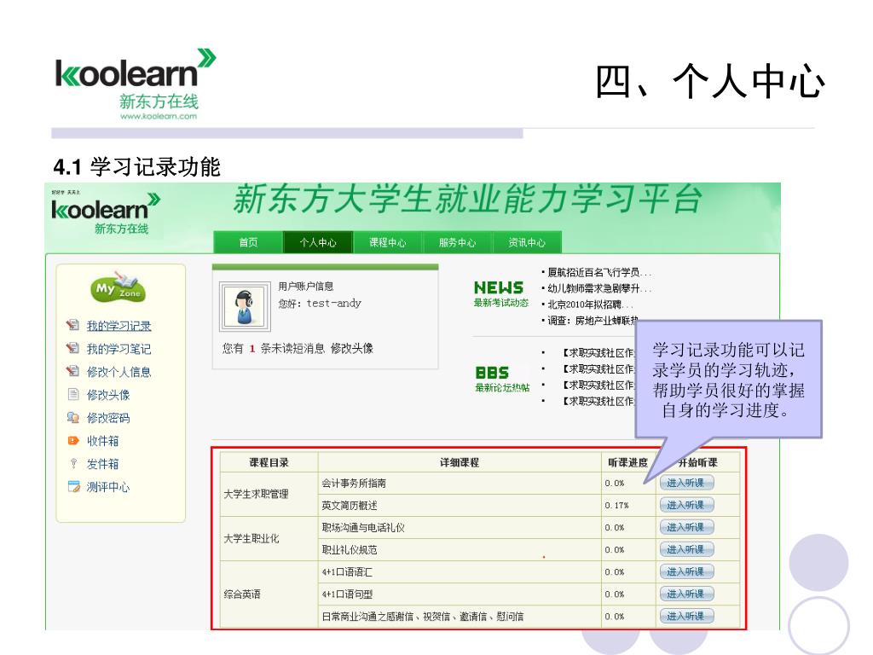Open news item 调查：房地产业

coord(593,321)
